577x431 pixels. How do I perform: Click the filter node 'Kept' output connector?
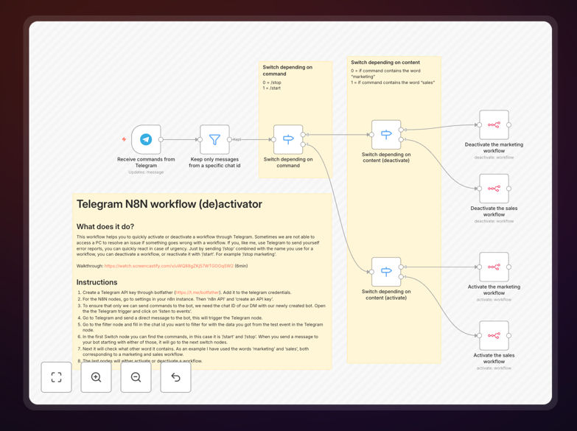coord(229,139)
